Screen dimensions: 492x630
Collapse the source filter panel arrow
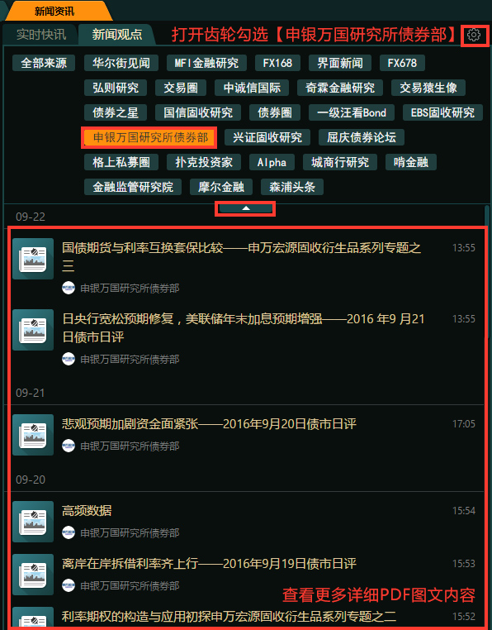point(246,208)
